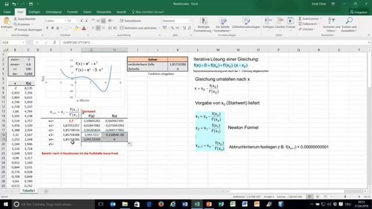The width and height of the screenshot is (372, 209).
Task: Open Als Tabelle formatieren gallery
Action: (x=223, y=24)
